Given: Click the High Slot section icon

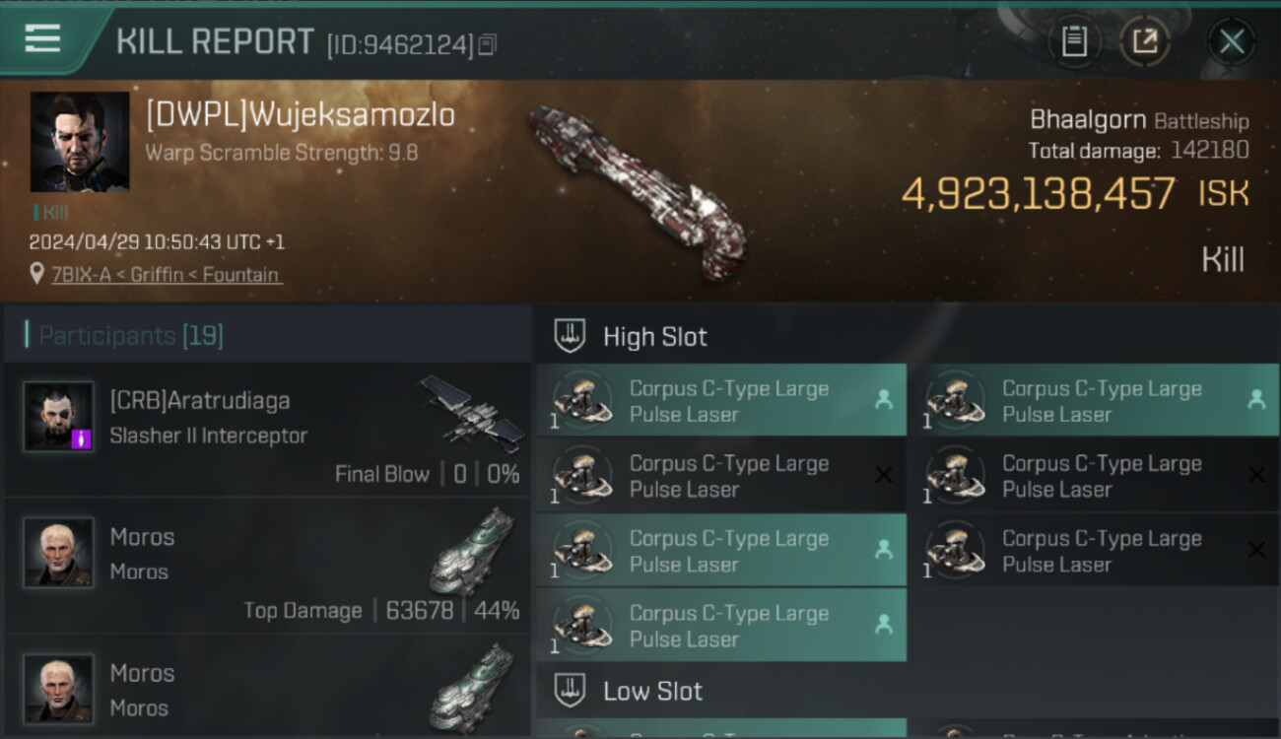Looking at the screenshot, I should pyautogui.click(x=571, y=336).
